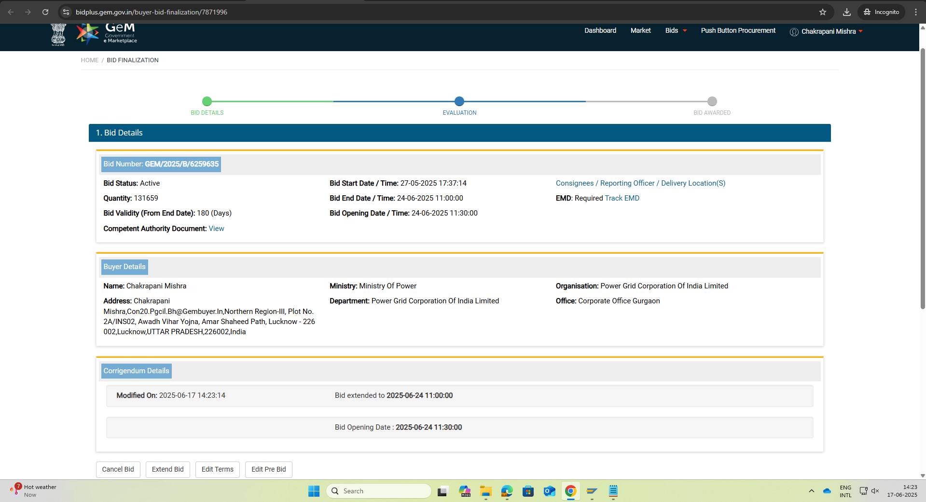This screenshot has width=926, height=502.
Task: Open Task View icon in taskbar
Action: click(442, 491)
